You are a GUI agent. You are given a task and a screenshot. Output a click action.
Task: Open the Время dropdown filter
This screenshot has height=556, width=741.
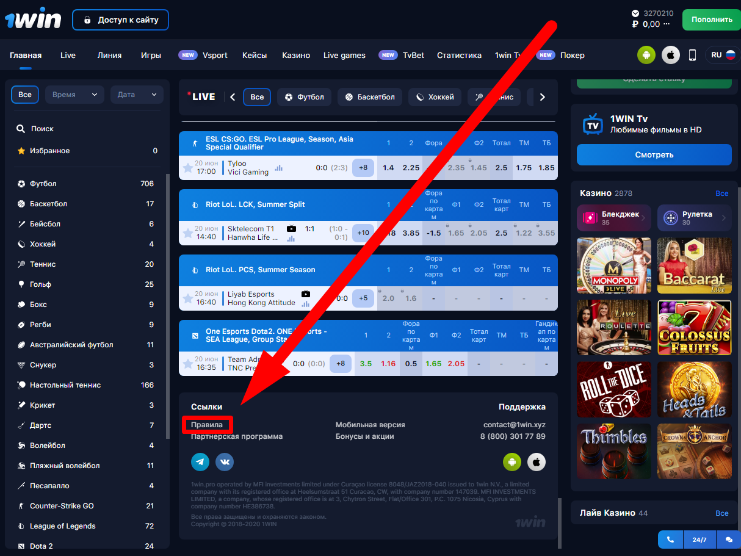75,95
